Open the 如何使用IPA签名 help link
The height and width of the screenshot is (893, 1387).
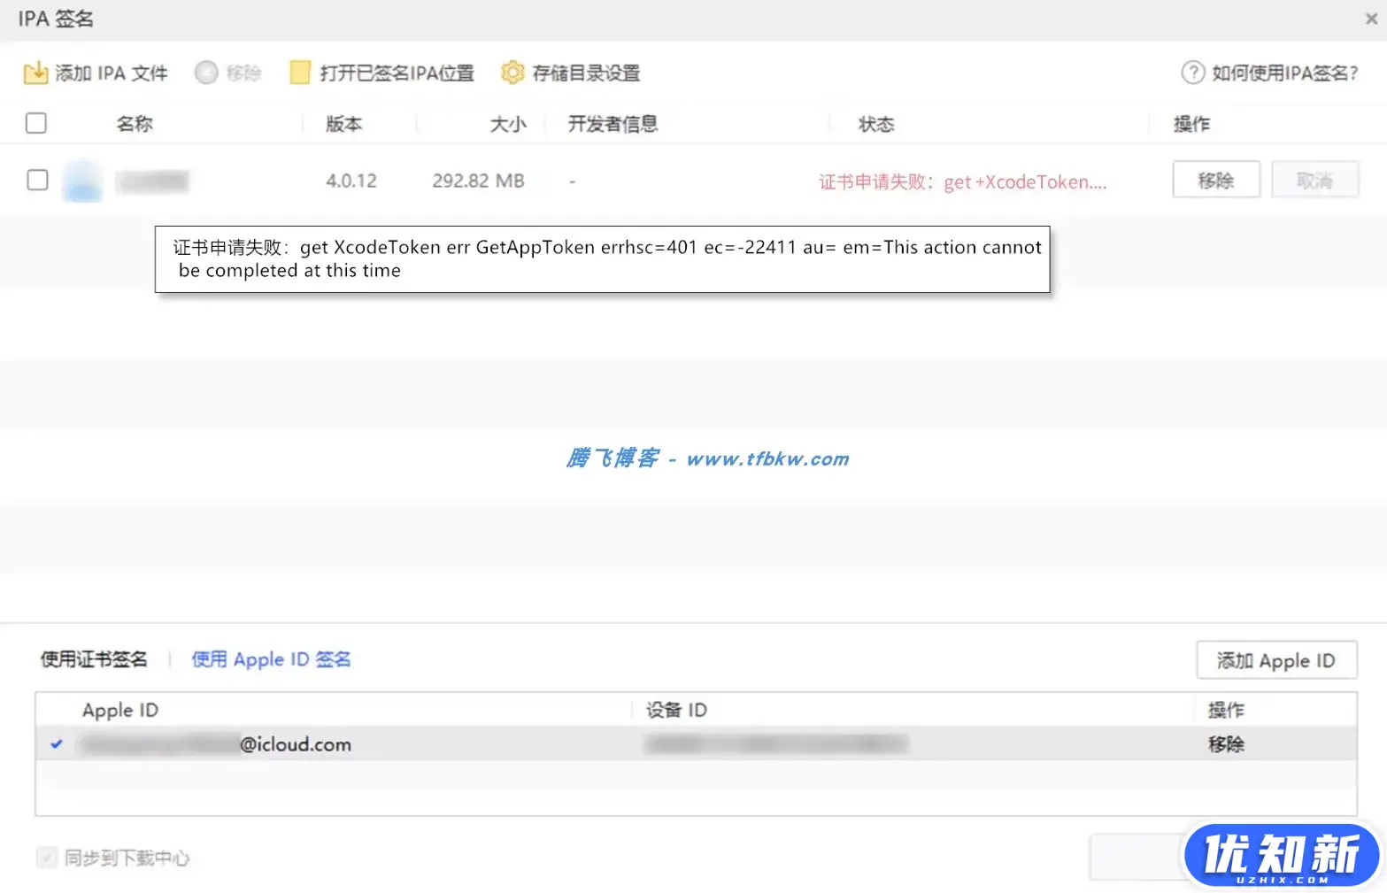pyautogui.click(x=1284, y=73)
